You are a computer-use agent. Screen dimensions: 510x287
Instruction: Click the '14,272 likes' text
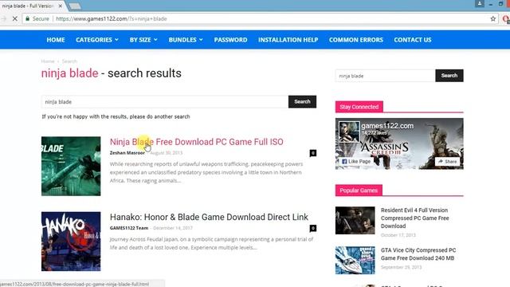coord(374,133)
